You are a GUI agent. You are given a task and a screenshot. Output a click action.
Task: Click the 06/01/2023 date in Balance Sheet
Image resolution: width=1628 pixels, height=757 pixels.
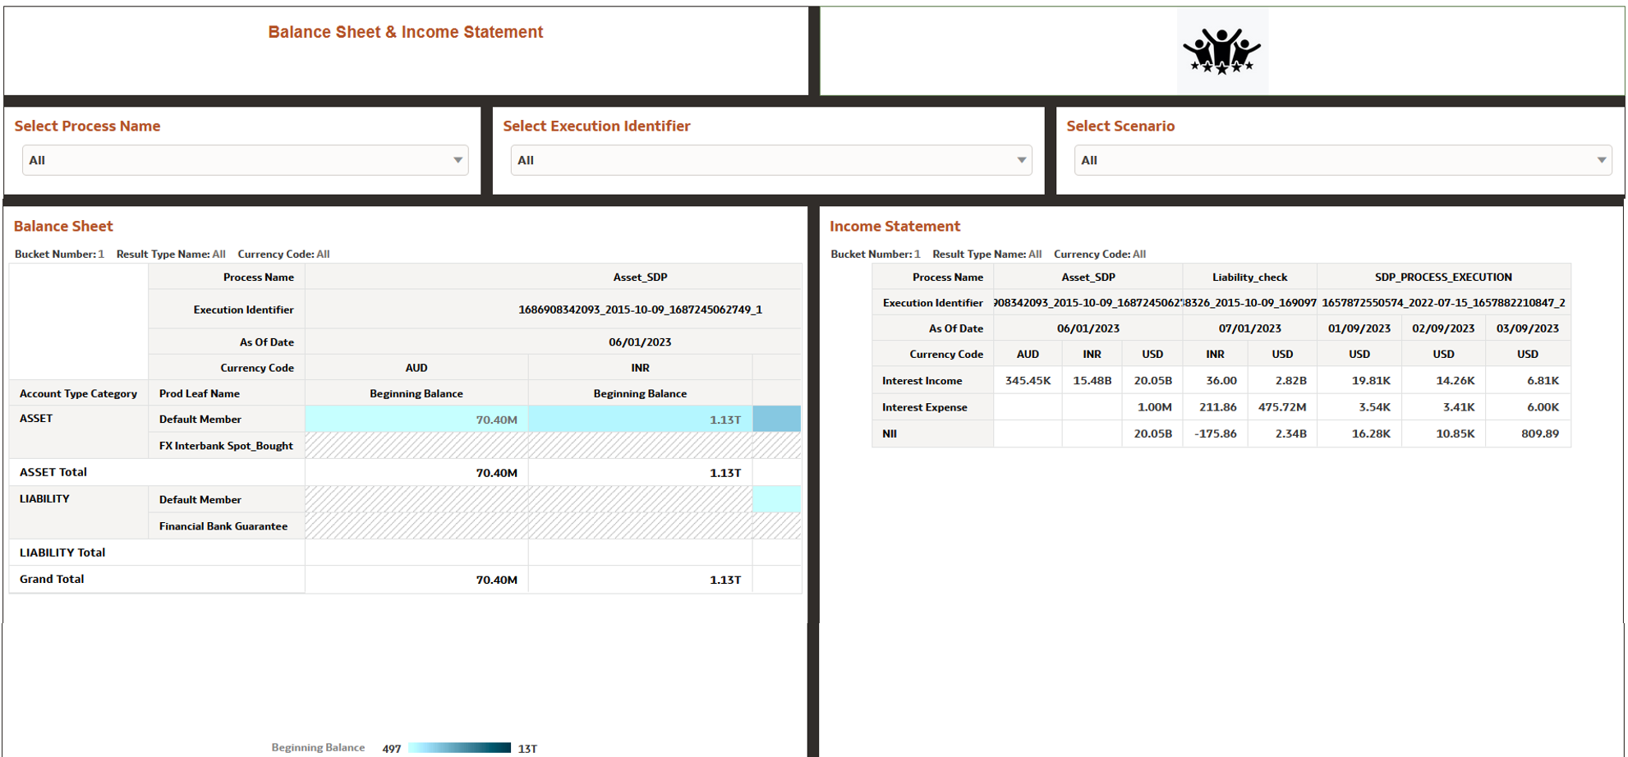[640, 342]
